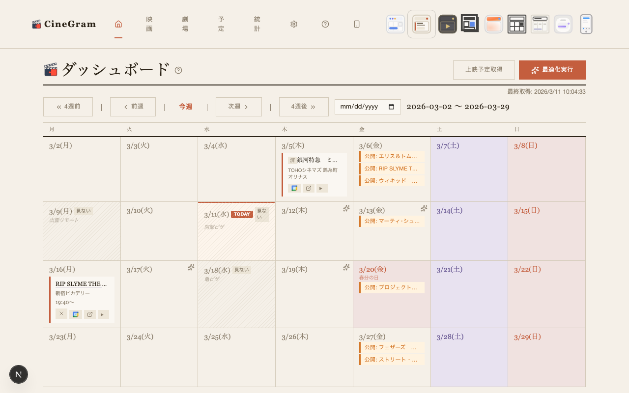Viewport: 629px width, 393px height.
Task: Select the dark video-player theme thumbnail
Action: coord(447,24)
